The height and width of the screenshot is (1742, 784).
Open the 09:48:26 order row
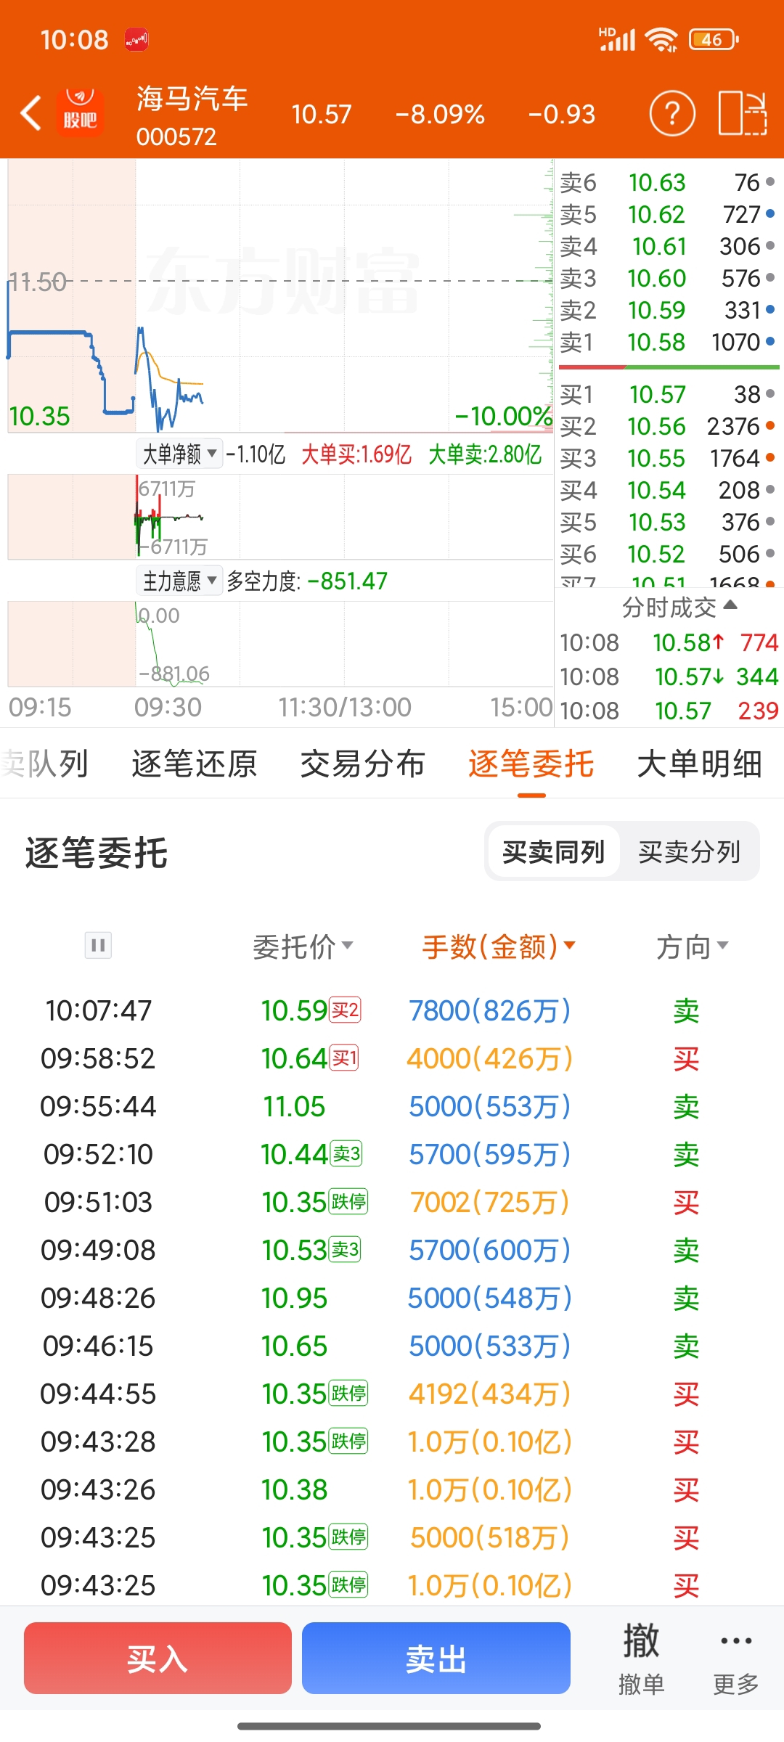point(392,1298)
